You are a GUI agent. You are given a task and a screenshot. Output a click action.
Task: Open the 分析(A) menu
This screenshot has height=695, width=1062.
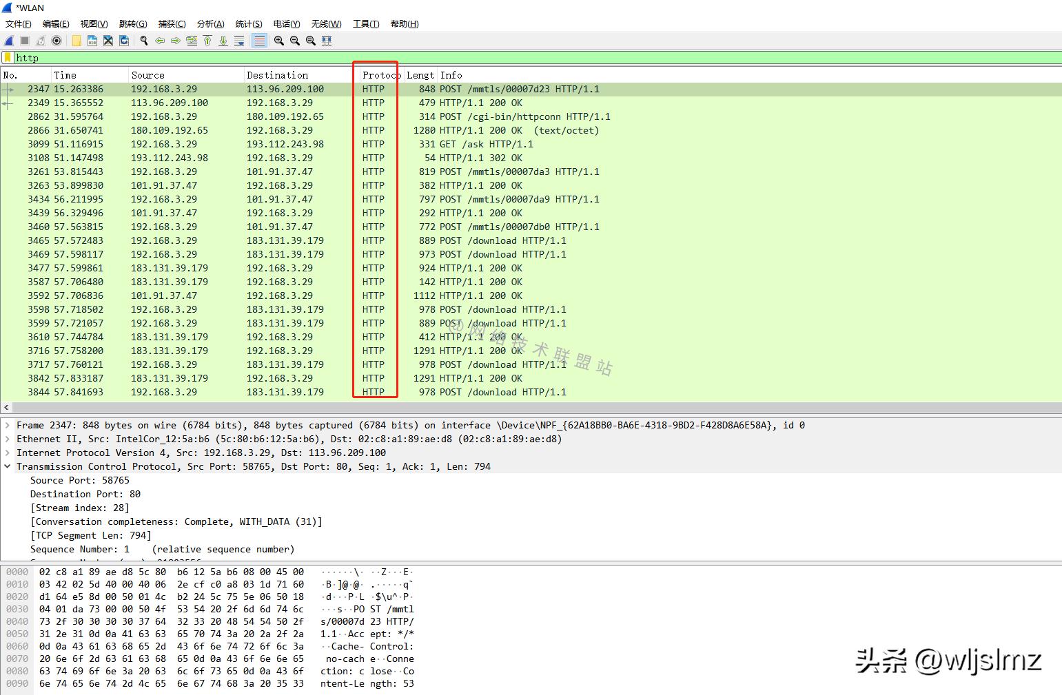coord(210,23)
